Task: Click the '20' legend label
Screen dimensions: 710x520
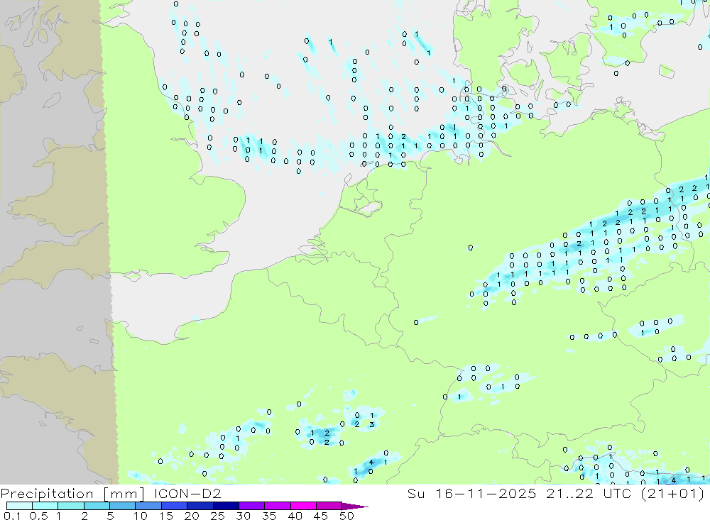Action: point(192,516)
